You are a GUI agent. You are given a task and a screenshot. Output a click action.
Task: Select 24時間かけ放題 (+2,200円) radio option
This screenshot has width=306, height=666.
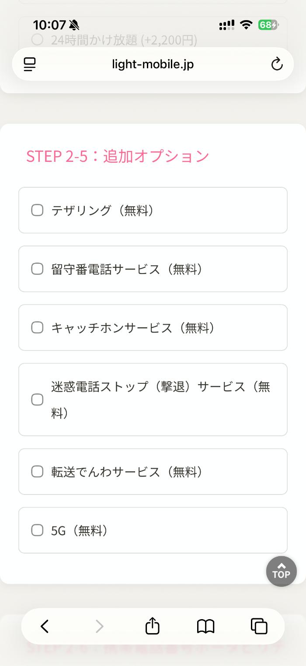38,40
